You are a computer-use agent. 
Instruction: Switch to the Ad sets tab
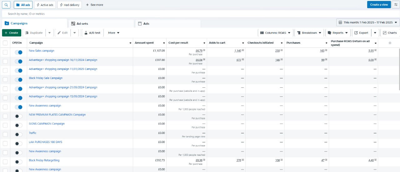82,24
